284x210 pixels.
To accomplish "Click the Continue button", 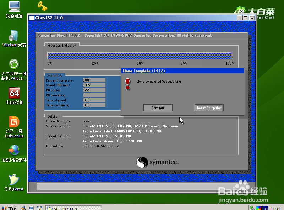I will (158, 108).
